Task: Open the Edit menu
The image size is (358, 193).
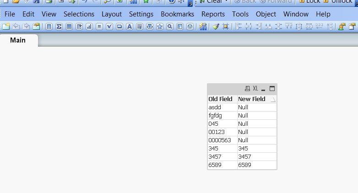Action: (x=28, y=14)
